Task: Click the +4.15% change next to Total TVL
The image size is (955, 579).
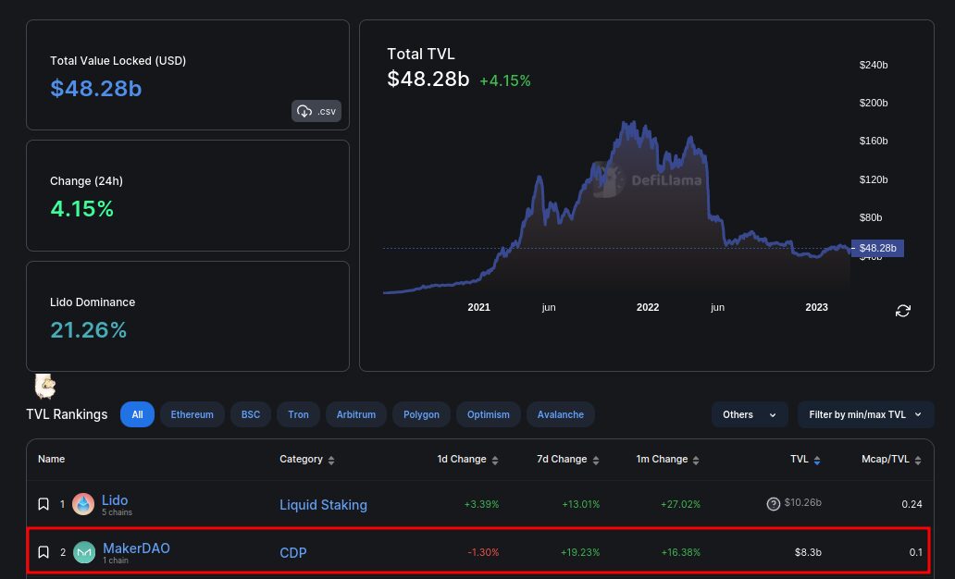Action: [505, 81]
